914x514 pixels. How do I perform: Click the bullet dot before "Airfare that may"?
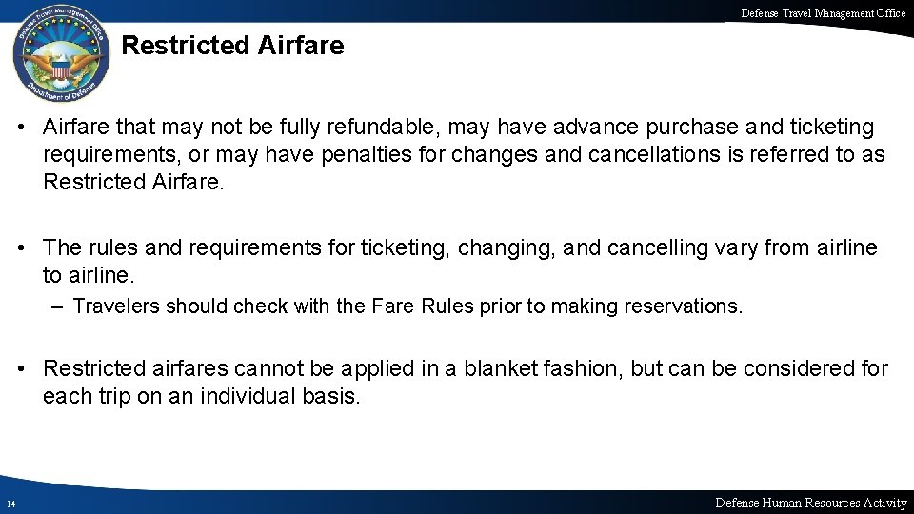[31, 128]
